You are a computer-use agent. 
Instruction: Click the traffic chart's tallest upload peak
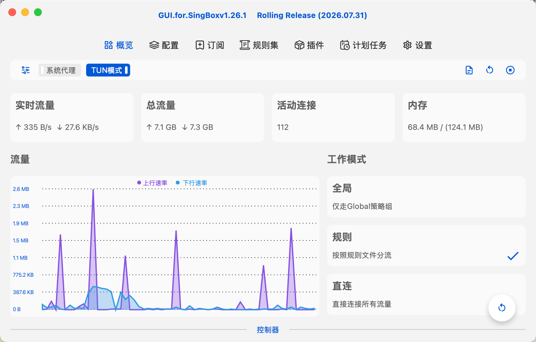(93, 190)
